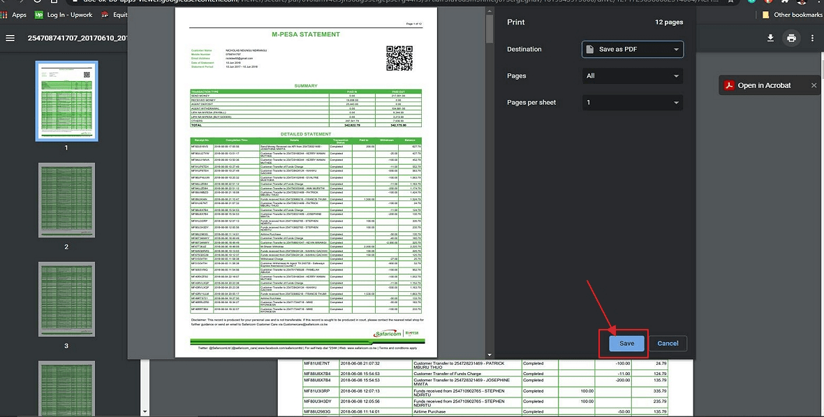The image size is (824, 417).
Task: Open the Other bookmarks folder
Action: click(793, 15)
